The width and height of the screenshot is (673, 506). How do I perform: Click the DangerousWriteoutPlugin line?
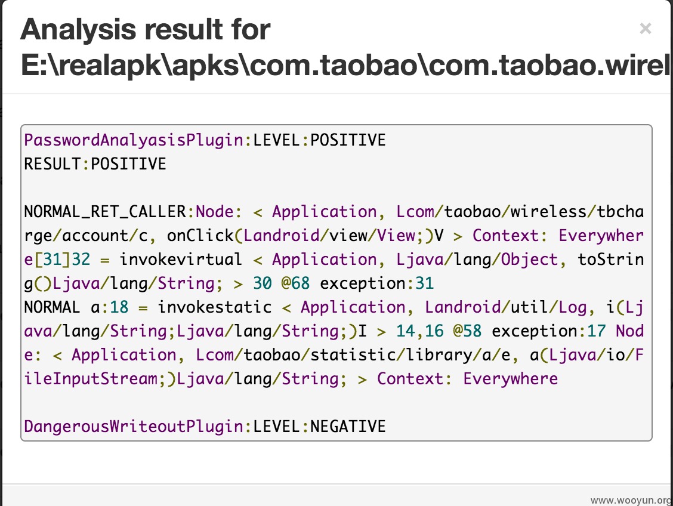(x=205, y=426)
